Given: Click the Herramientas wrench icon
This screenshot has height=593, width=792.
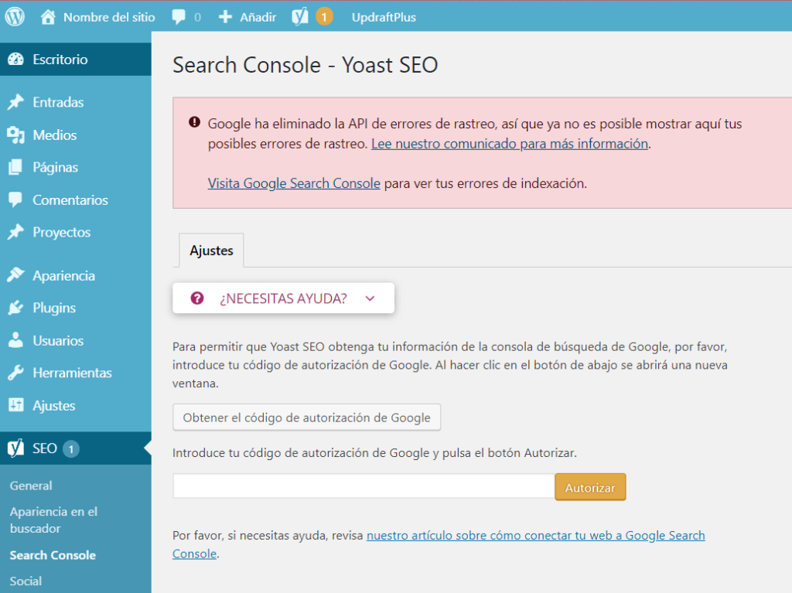Looking at the screenshot, I should (15, 373).
